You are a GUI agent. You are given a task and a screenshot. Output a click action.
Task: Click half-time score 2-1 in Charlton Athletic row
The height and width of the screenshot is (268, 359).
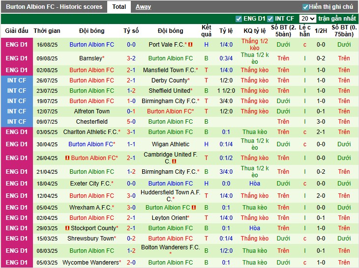pos(321,132)
